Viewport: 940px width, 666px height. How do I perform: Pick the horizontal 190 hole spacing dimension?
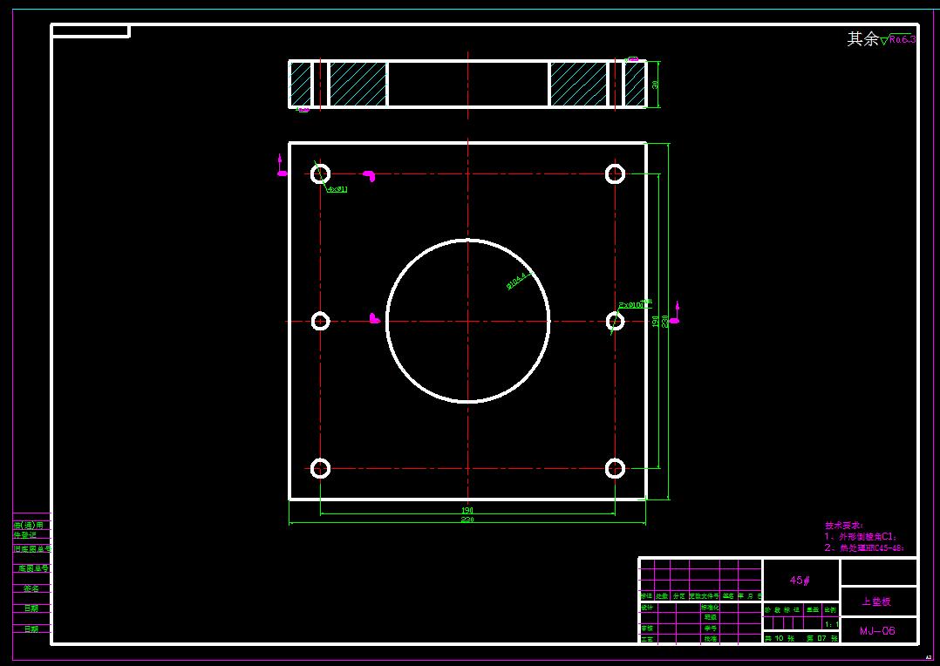[x=467, y=511]
